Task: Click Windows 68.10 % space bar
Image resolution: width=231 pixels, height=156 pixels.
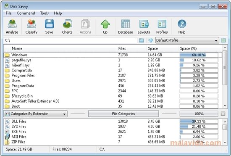Action: (199, 55)
